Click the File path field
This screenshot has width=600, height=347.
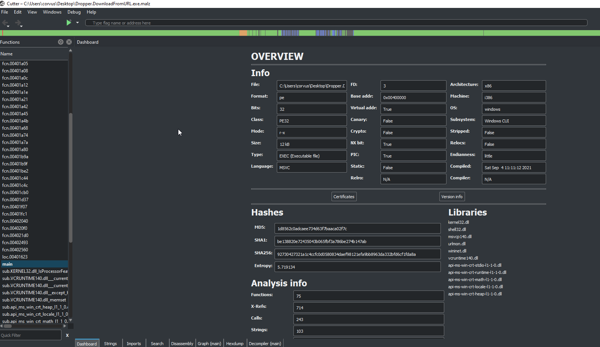point(312,86)
